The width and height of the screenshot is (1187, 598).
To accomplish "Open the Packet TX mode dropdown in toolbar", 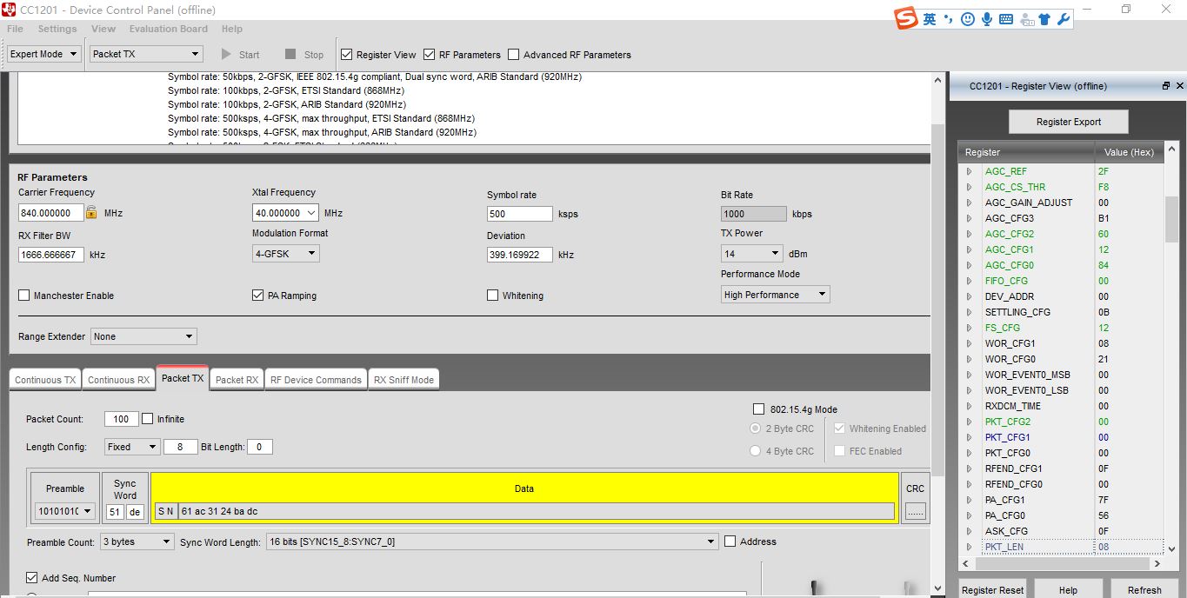I will (x=146, y=54).
